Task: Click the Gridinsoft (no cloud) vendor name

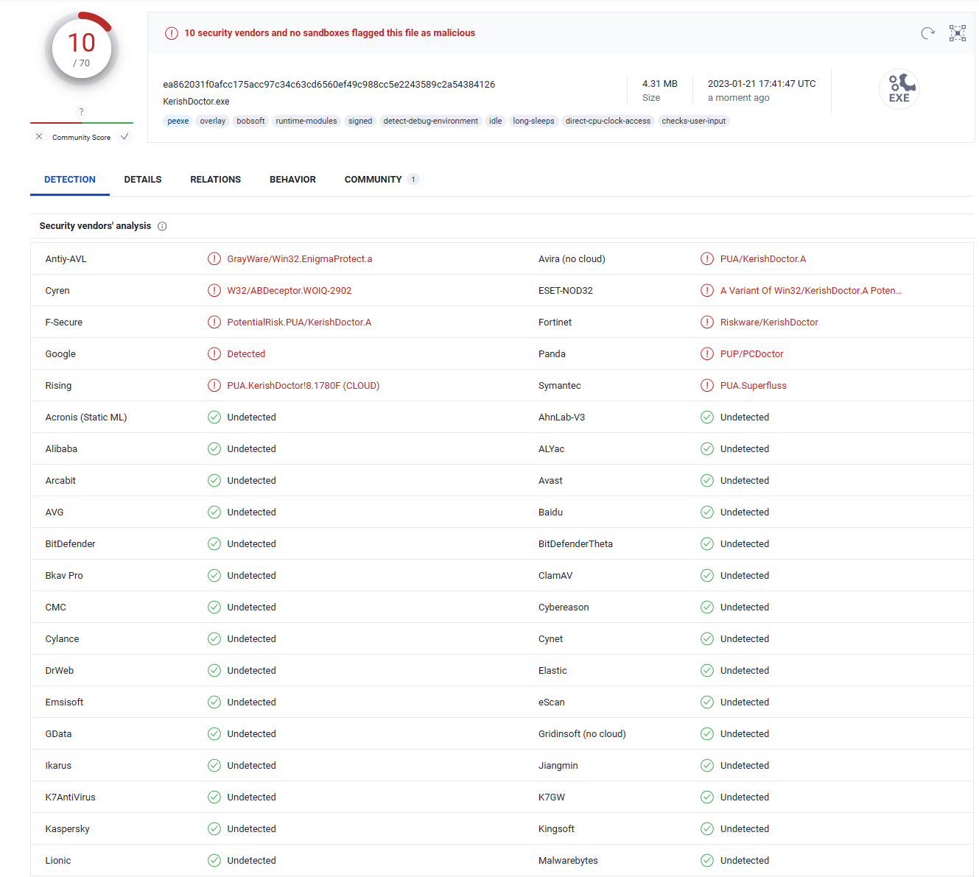Action: coord(582,734)
